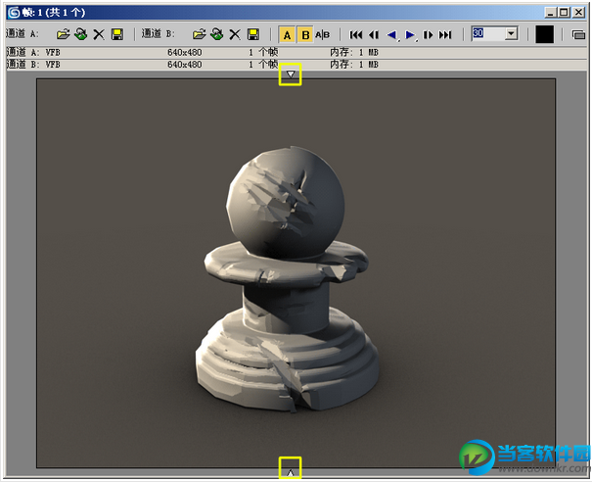Close Channel A with the X icon
592x482 pixels.
point(99,35)
